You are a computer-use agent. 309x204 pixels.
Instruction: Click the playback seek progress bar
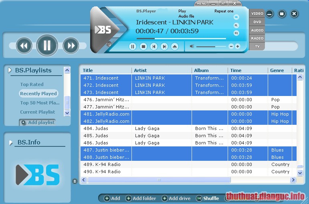[181, 38]
